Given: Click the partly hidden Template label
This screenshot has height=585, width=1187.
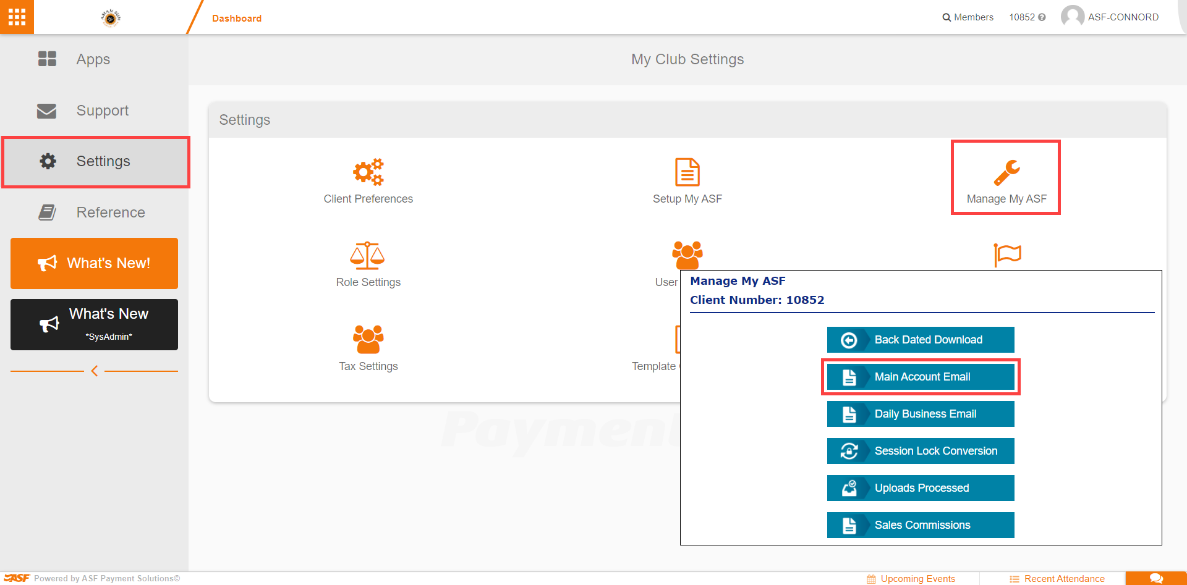Looking at the screenshot, I should 654,366.
